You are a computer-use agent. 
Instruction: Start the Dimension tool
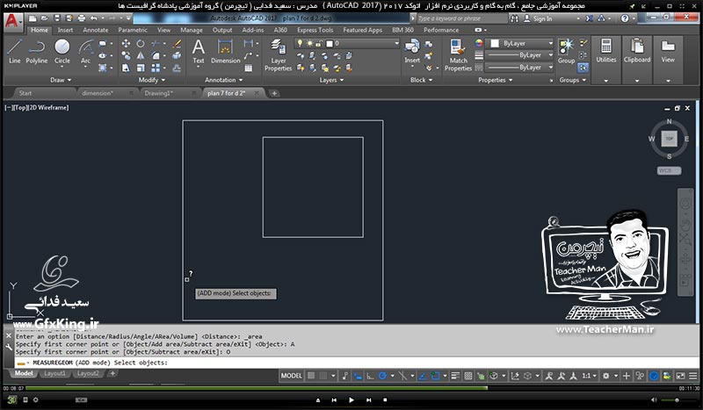pos(226,51)
